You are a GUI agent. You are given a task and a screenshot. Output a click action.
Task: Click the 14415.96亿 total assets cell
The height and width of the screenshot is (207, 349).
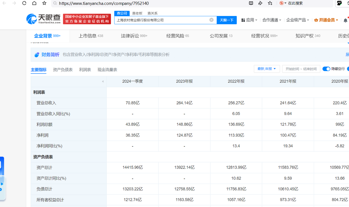pos(133,168)
